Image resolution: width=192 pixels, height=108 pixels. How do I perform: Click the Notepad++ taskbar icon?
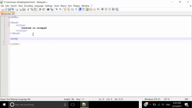pyautogui.click(x=84, y=105)
